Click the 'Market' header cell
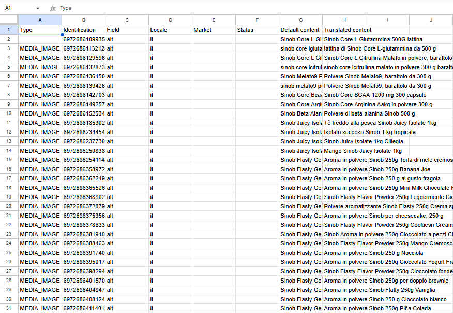 tap(214, 30)
